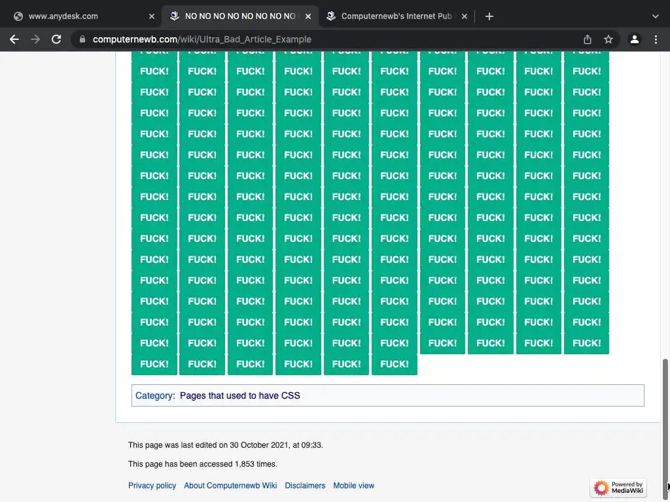
Task: Open the Chrome three-dot menu
Action: (655, 39)
